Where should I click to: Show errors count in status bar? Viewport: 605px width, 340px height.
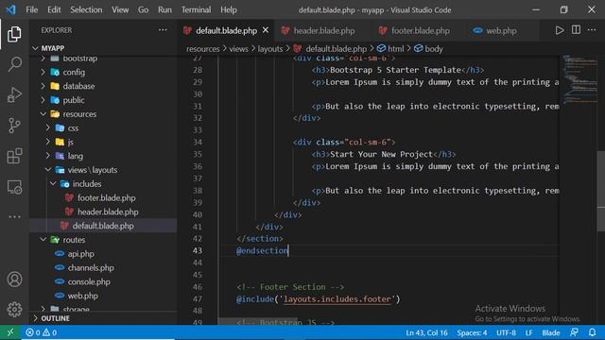point(33,332)
